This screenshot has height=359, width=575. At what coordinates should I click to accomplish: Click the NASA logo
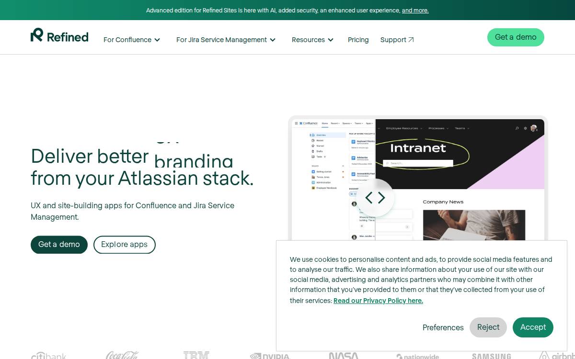(344, 356)
